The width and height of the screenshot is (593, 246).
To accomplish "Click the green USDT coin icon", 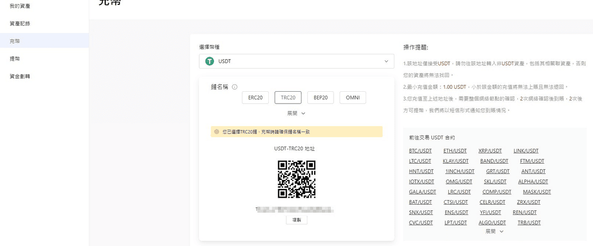I will (210, 62).
